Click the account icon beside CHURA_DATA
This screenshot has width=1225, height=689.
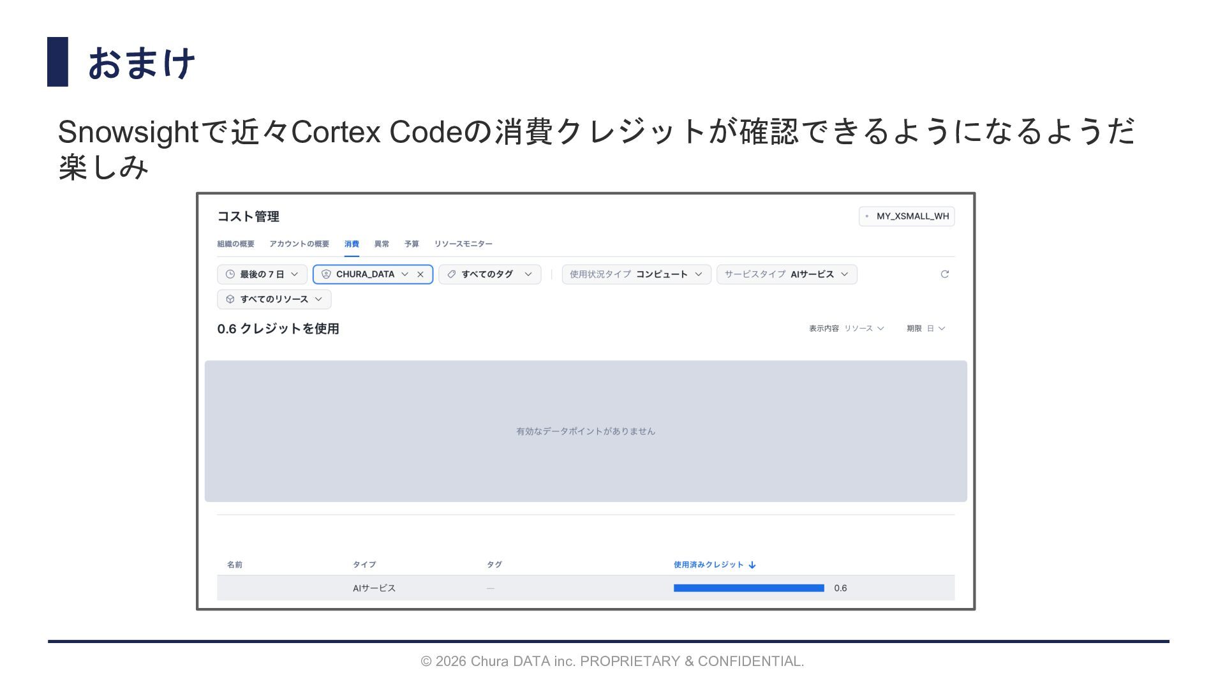326,274
